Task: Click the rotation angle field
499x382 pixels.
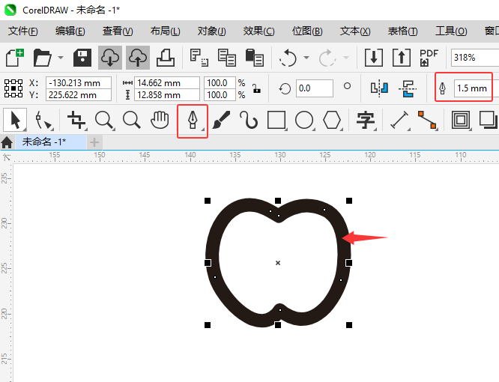Action: 315,88
